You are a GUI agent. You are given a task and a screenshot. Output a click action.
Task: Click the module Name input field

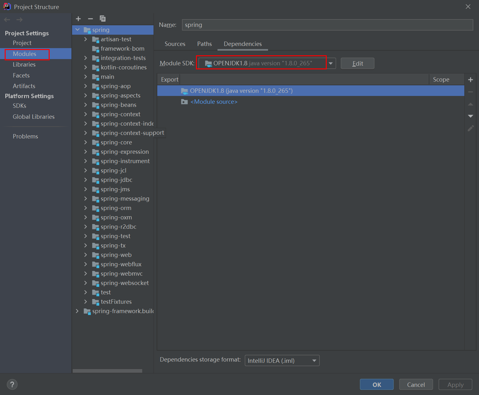[327, 25]
